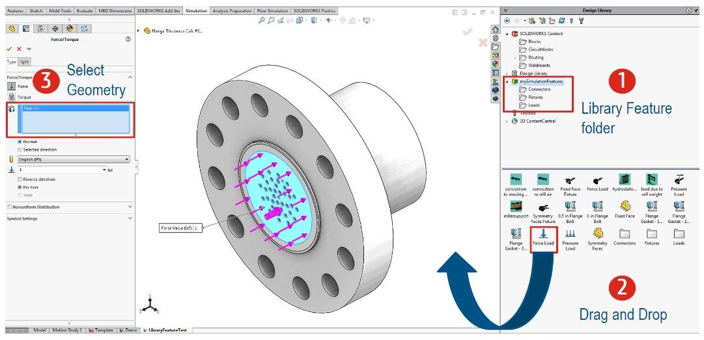
Task: Switch to the Features ribbon tab
Action: pyautogui.click(x=15, y=11)
